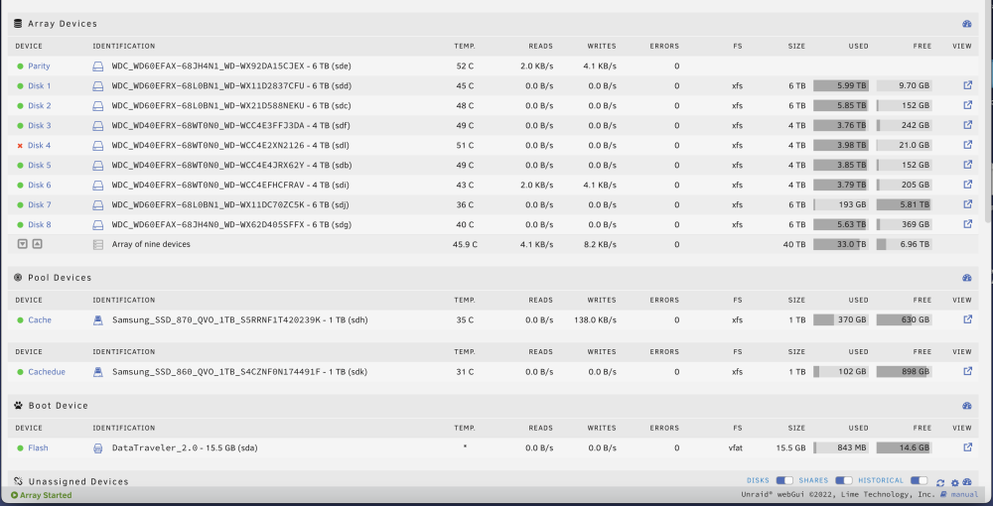Open Unassigned Devices settings gear
Screen dimensions: 993x506
tap(955, 482)
